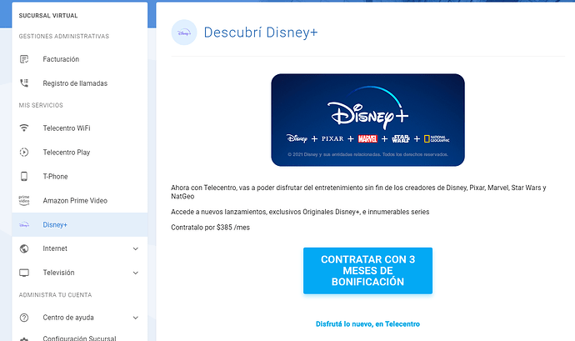Click the Internet globe icon
The image size is (575, 341).
(24, 248)
